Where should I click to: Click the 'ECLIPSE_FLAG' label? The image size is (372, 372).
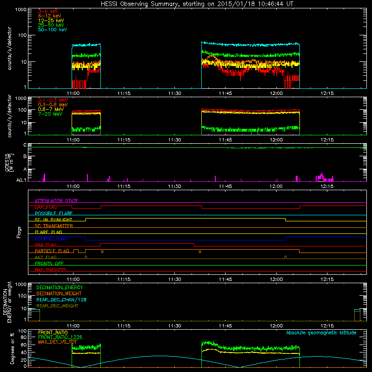(x=51, y=239)
